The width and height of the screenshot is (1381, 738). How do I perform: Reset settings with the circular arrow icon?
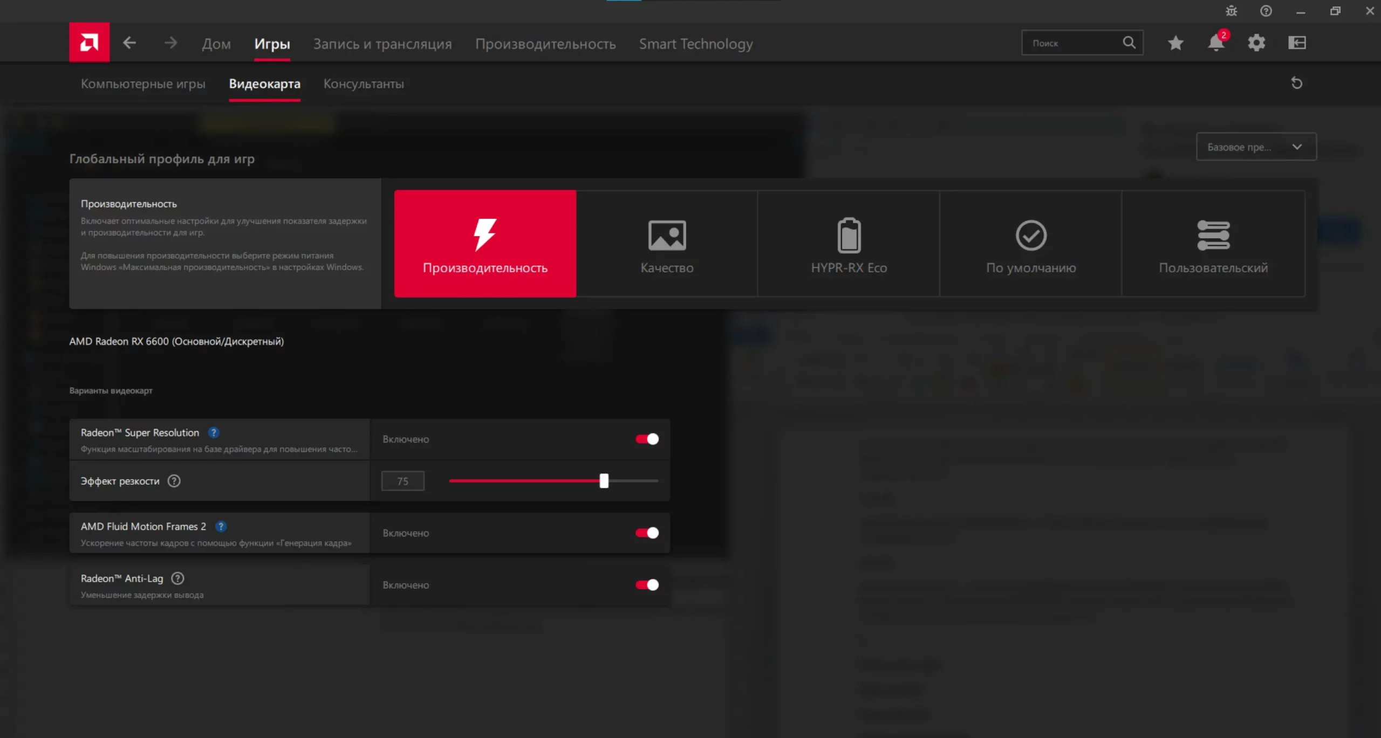tap(1297, 83)
